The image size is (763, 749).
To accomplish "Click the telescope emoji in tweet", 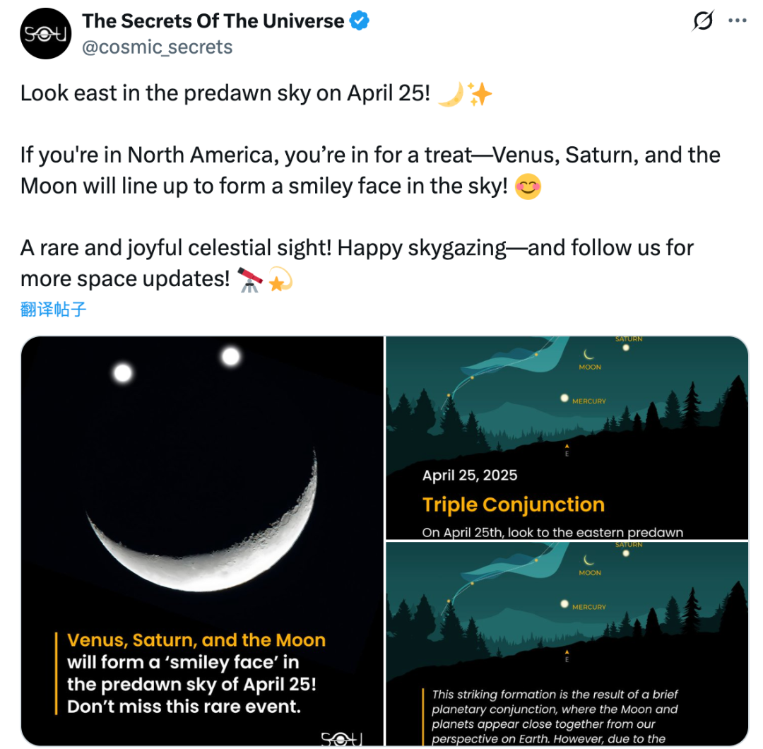I will point(250,279).
